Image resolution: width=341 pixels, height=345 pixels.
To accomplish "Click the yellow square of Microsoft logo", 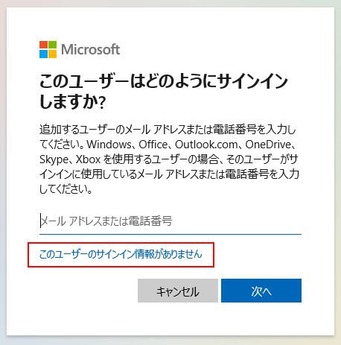I will point(52,54).
